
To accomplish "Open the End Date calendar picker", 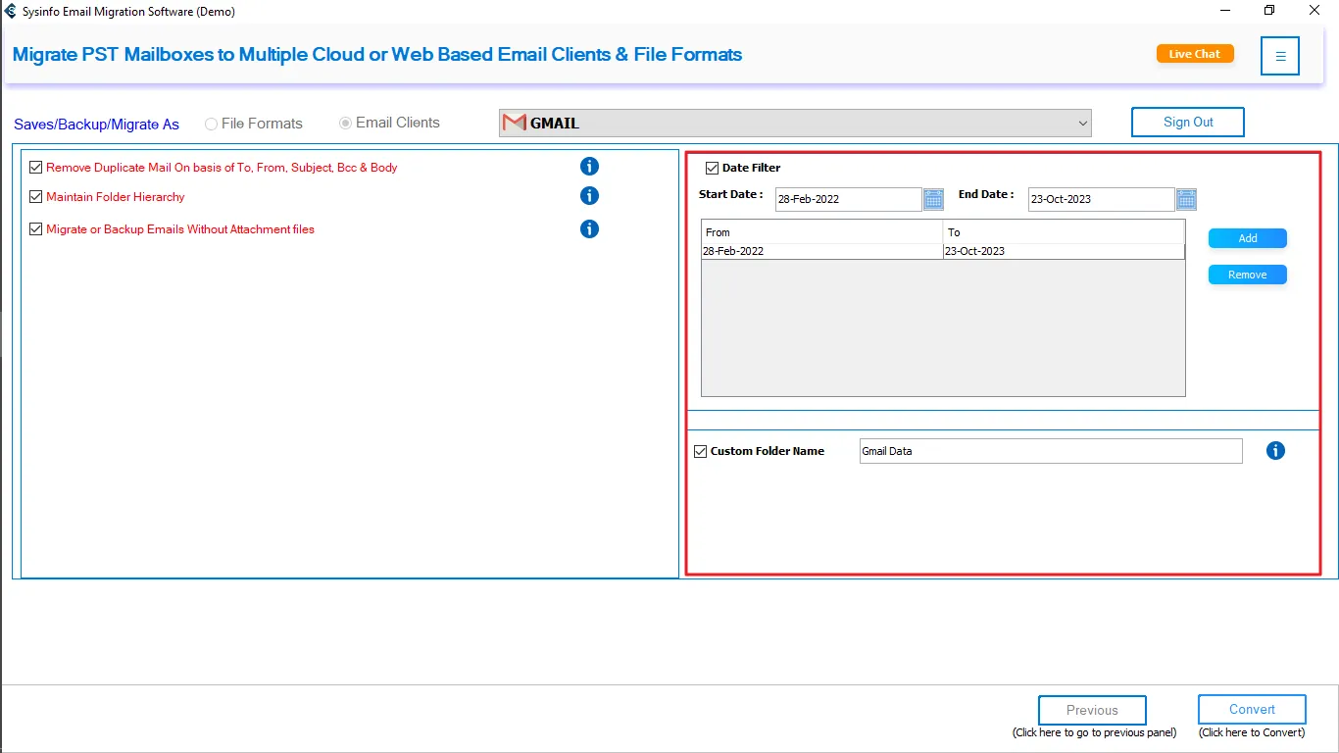I will pos(1186,200).
